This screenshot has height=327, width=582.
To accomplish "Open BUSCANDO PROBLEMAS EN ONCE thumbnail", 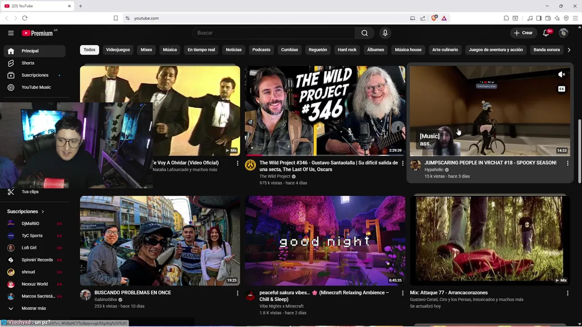I will coord(160,241).
